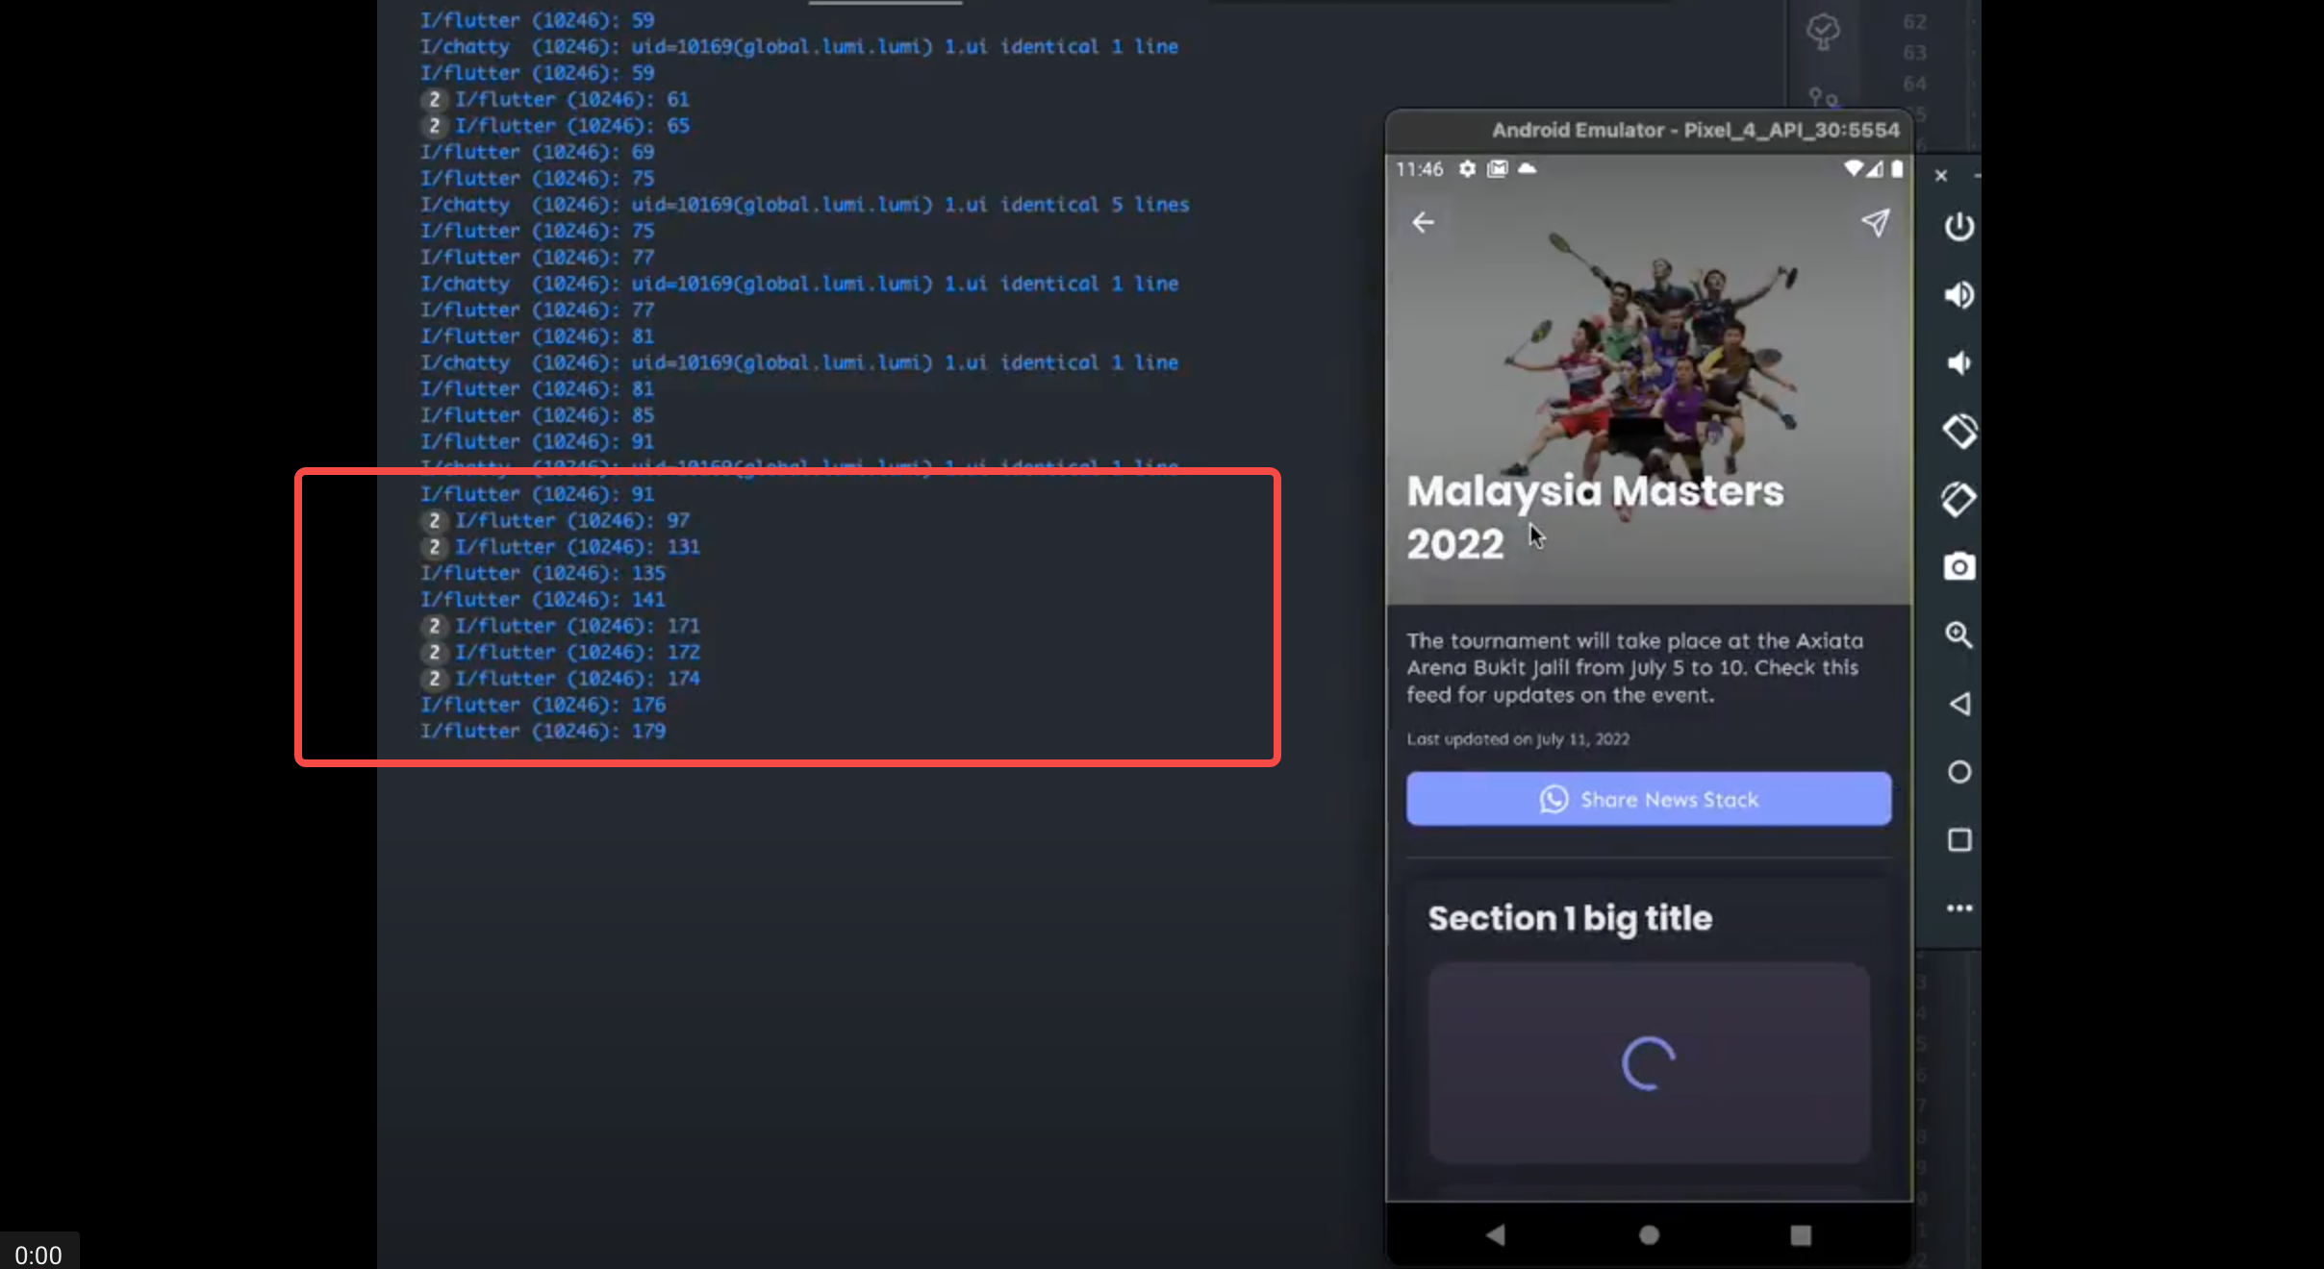The image size is (2324, 1269).
Task: Tap Android navigation bar home button
Action: point(1649,1234)
